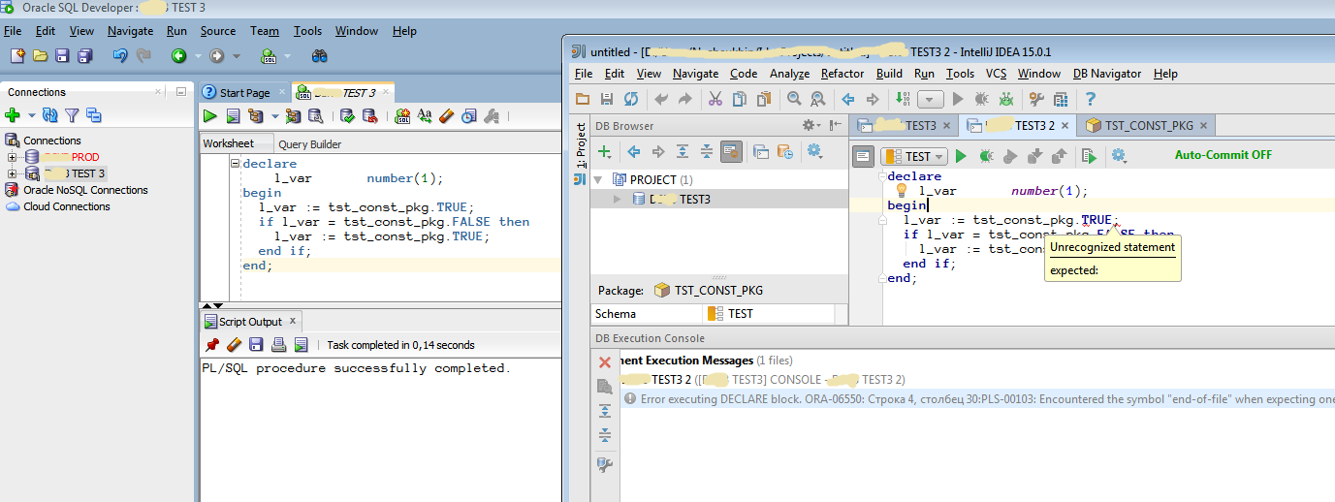Clear Script Output with eraser icon

(234, 344)
